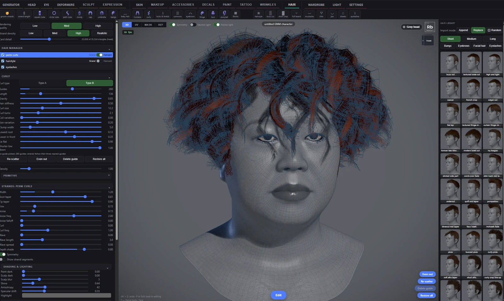Uncheck the eyelashes layer checkbox
Viewport: 504px width, 301px height.
pyautogui.click(x=3, y=67)
